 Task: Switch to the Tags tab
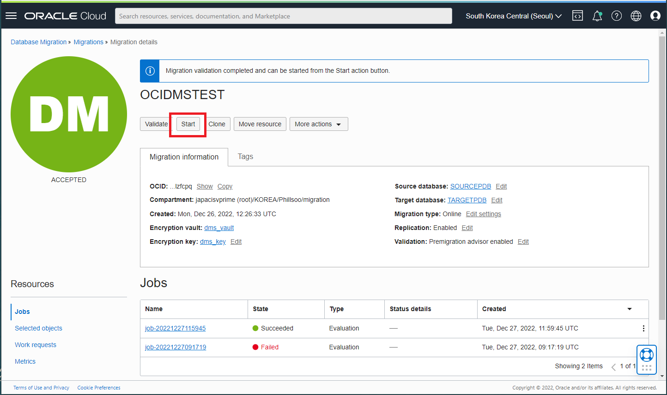245,157
